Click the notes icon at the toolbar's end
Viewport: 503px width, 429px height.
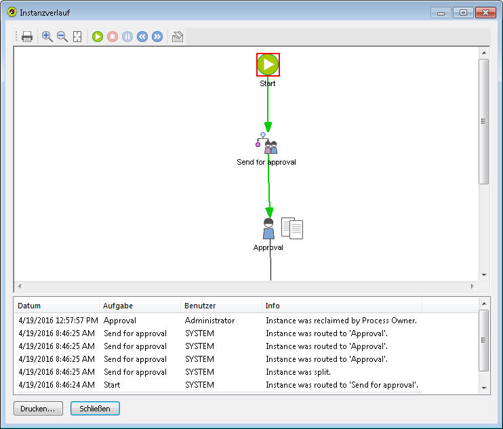pos(178,37)
